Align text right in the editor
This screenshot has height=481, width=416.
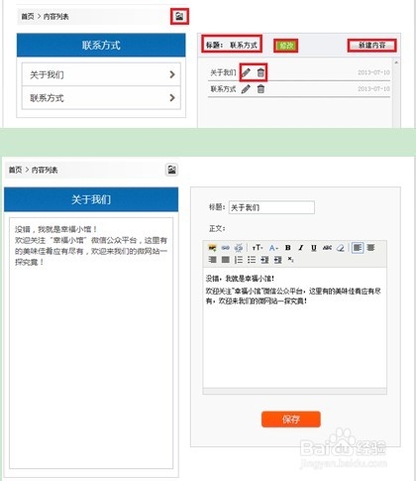pyautogui.click(x=212, y=260)
